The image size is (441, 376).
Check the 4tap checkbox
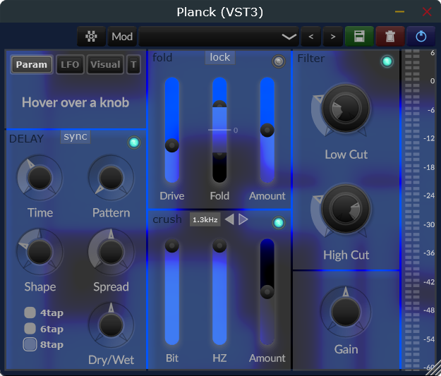tap(30, 313)
